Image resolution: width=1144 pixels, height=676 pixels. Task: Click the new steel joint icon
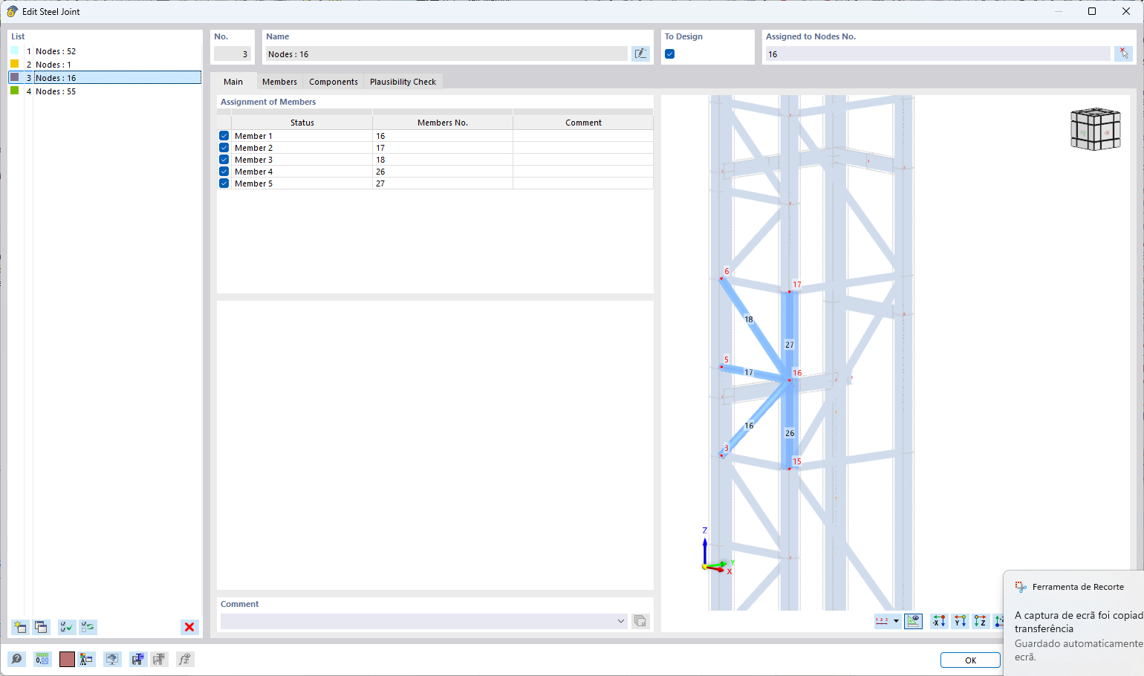[x=20, y=627]
